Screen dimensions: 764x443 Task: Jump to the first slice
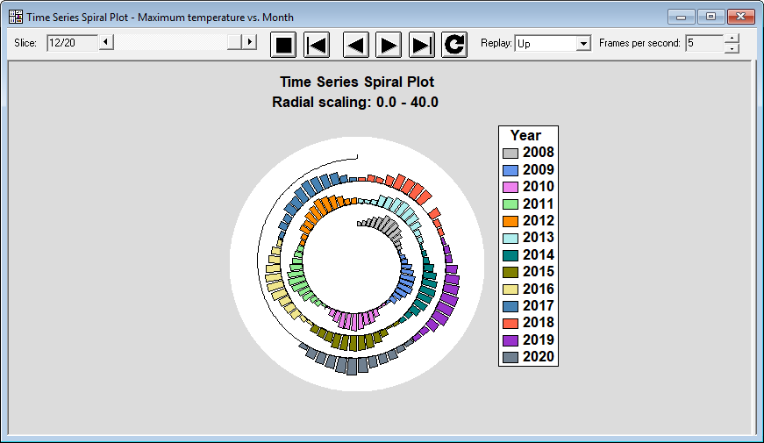pos(317,45)
